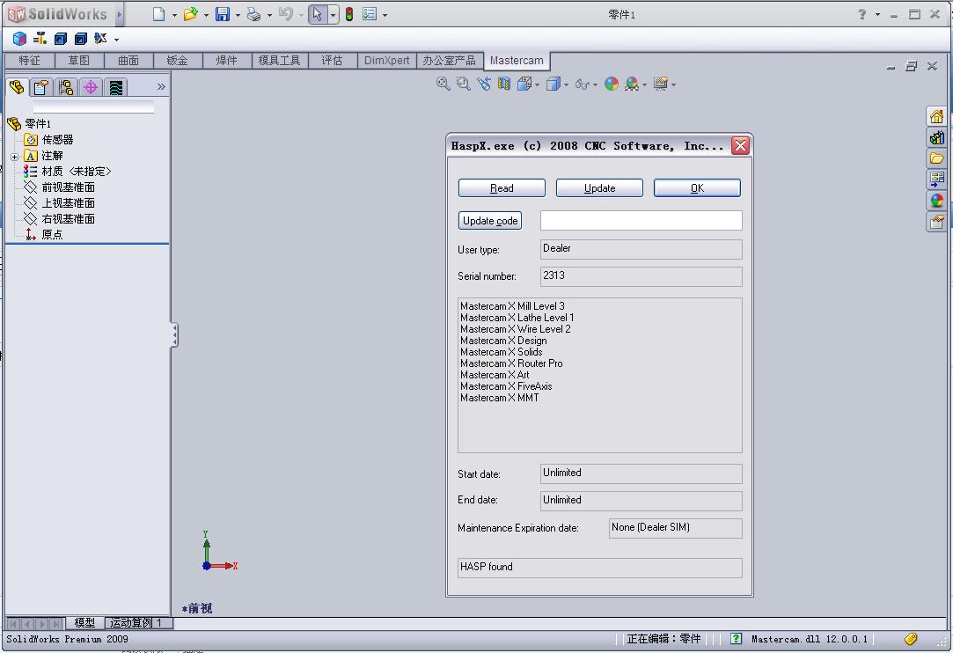The width and height of the screenshot is (953, 653).
Task: Click the Read button in HaspX dialog
Action: click(502, 187)
